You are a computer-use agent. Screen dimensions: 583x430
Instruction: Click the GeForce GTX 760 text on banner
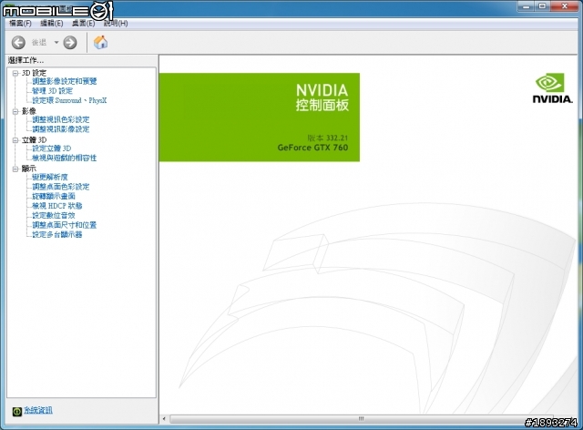pyautogui.click(x=312, y=148)
